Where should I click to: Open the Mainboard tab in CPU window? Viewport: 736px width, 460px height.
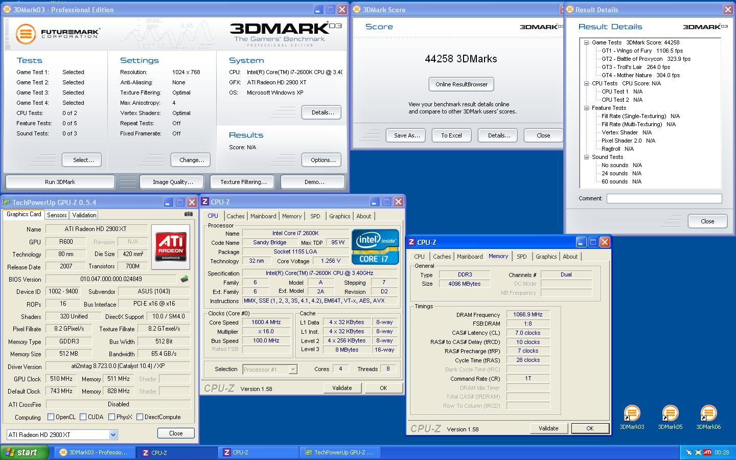coord(263,216)
